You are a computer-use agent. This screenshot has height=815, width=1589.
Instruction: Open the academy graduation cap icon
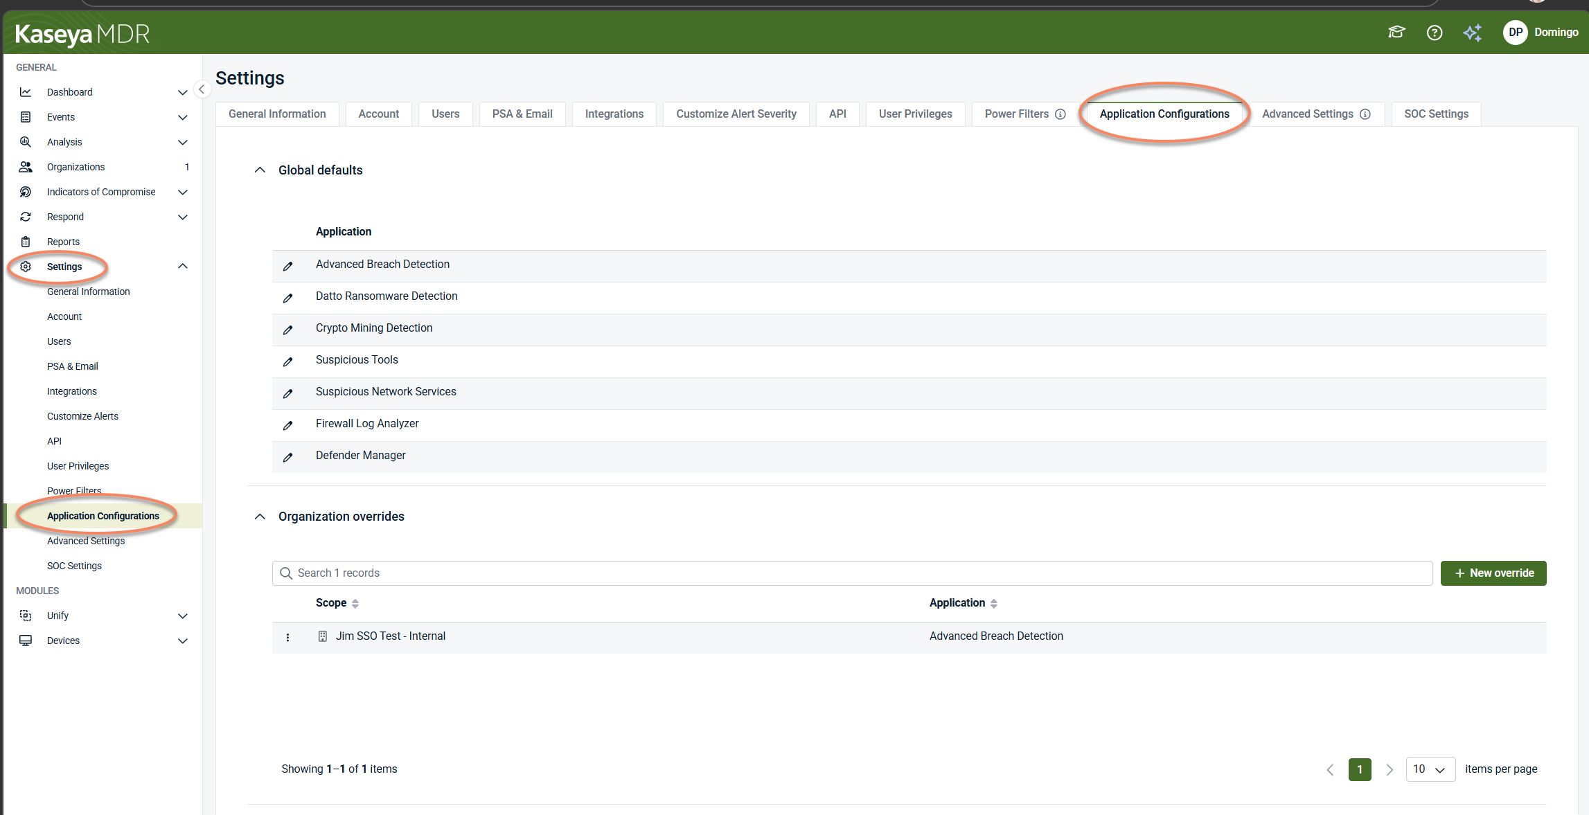point(1396,33)
